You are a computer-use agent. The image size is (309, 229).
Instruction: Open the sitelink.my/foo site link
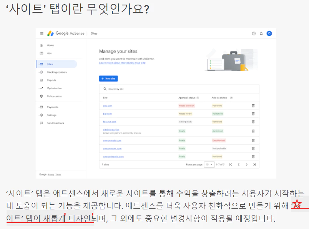coord(111,130)
